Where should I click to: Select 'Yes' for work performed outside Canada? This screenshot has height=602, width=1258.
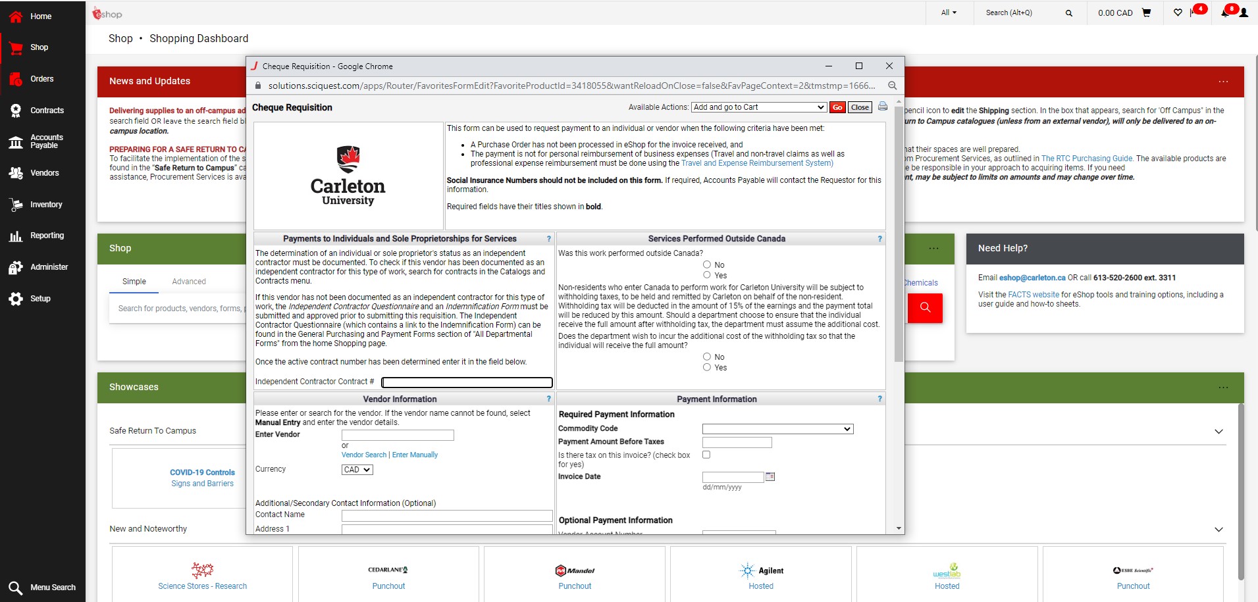707,275
